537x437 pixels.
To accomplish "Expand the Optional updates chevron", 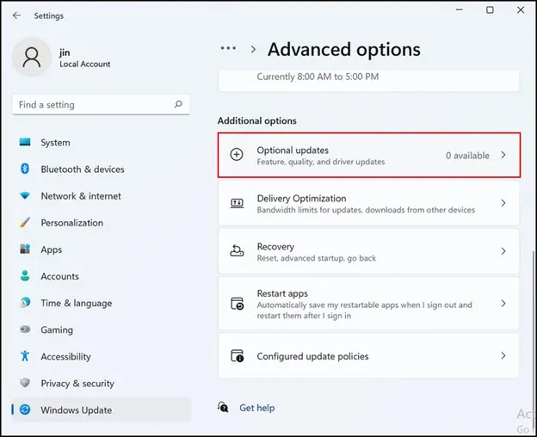I will [503, 155].
